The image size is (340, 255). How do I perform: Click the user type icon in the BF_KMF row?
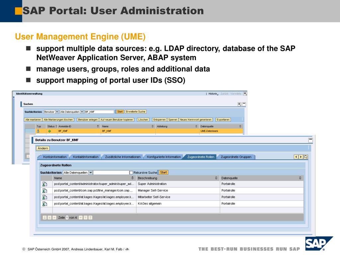click(x=38, y=131)
